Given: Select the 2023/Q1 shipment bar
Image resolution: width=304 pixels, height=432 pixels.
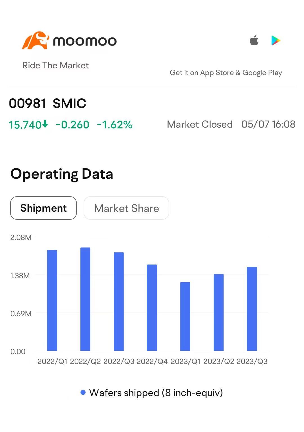Looking at the screenshot, I should 185,316.
